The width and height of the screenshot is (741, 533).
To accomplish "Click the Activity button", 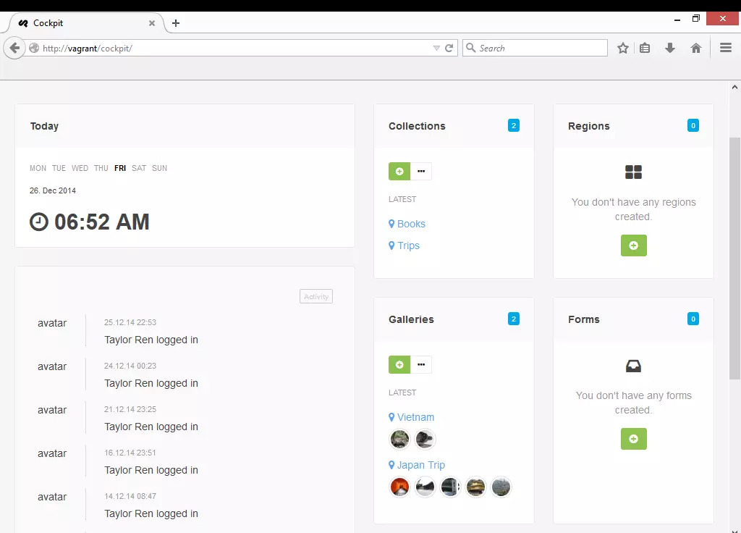I will [316, 296].
